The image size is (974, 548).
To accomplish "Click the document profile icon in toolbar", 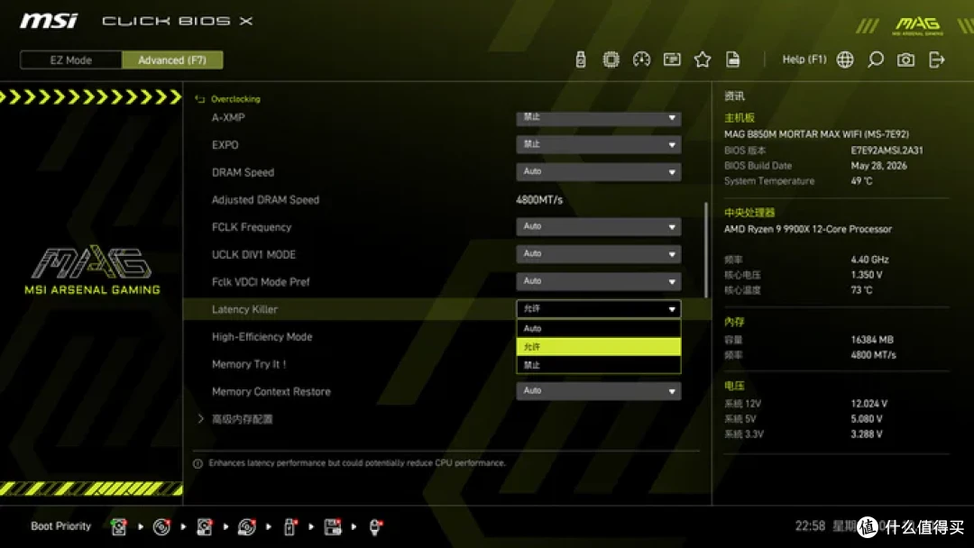I will [x=733, y=59].
